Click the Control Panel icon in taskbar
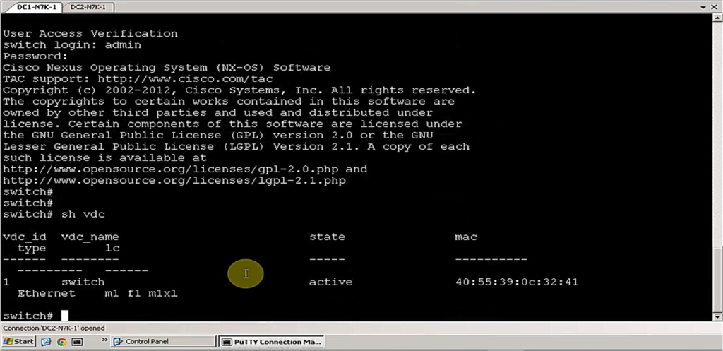 118,342
